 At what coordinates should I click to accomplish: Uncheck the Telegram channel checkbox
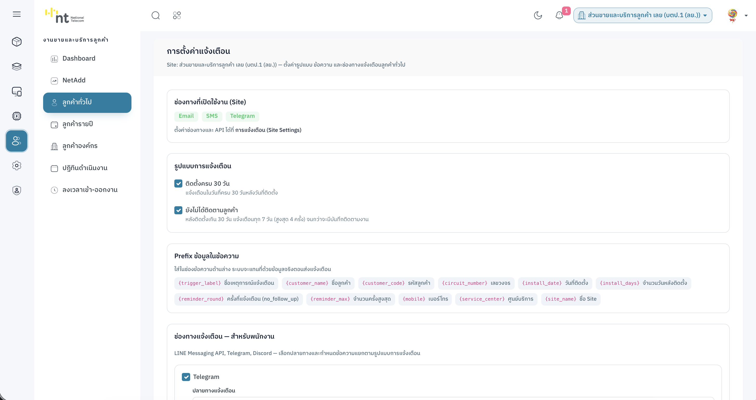[186, 377]
